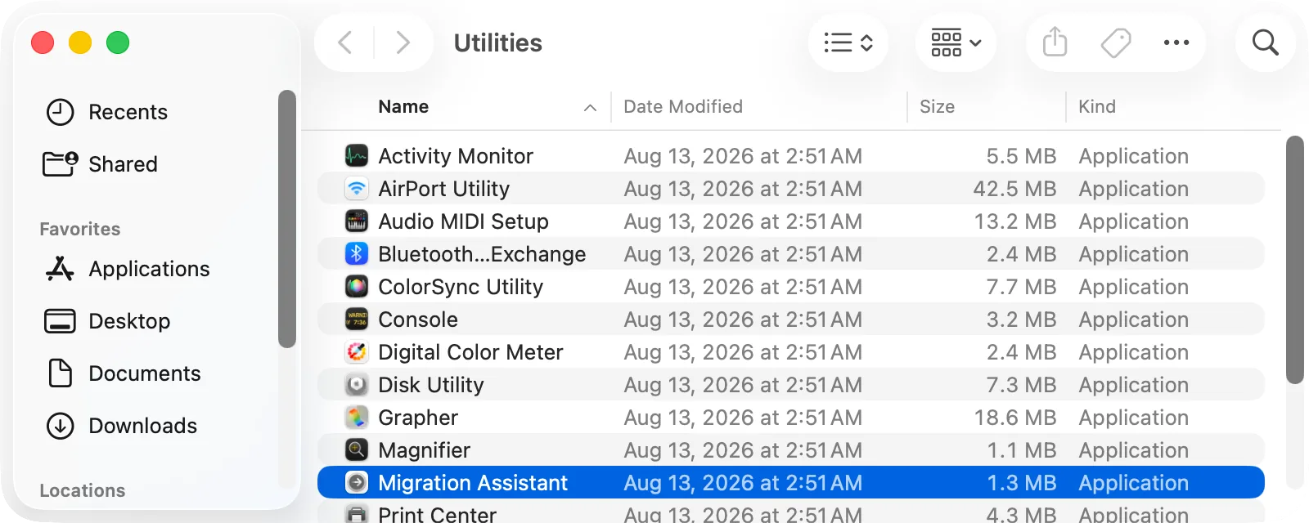The height and width of the screenshot is (523, 1309).
Task: Click the 42.5 MB size value
Action: 1014,189
